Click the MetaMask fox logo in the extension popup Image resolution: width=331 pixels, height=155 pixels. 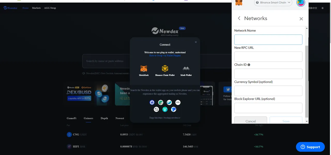pos(238,3)
